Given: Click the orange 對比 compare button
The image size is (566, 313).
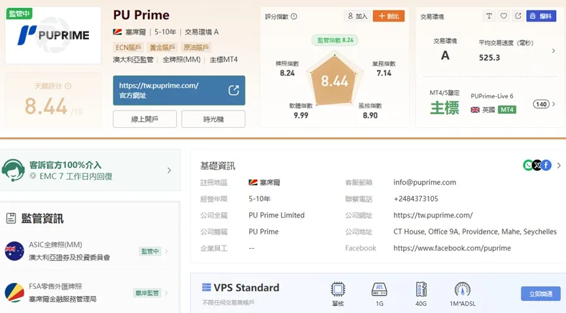Looking at the screenshot, I should tap(389, 16).
